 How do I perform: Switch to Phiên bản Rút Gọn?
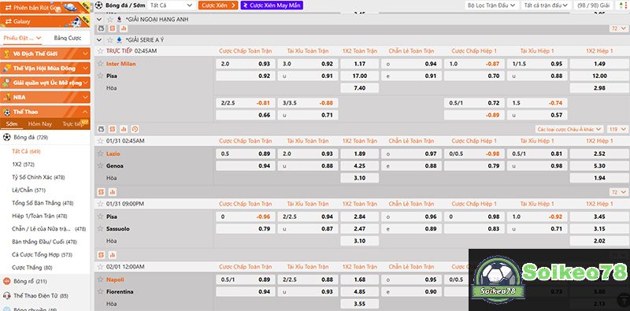[x=45, y=7]
